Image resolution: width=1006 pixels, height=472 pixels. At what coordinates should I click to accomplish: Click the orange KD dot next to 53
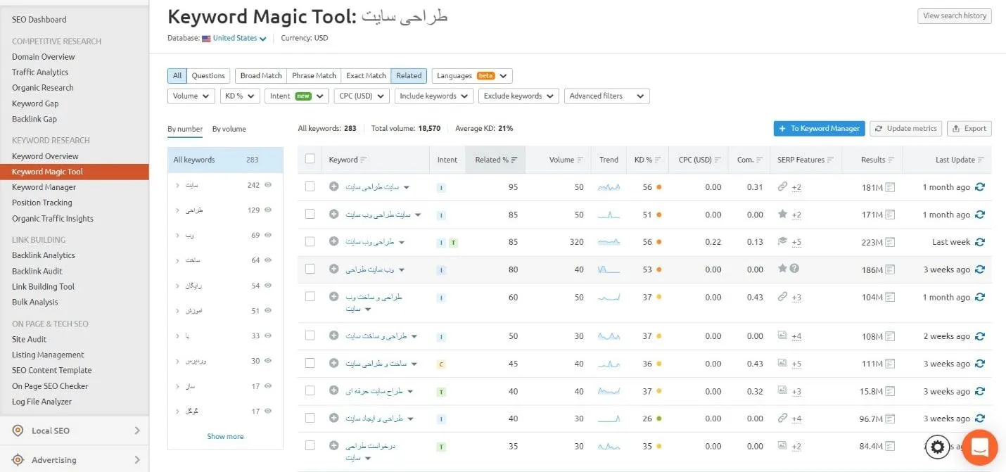658,269
